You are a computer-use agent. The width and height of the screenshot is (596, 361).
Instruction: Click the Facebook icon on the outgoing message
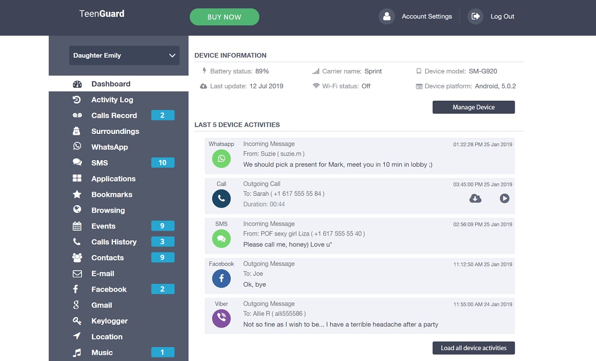pyautogui.click(x=221, y=279)
